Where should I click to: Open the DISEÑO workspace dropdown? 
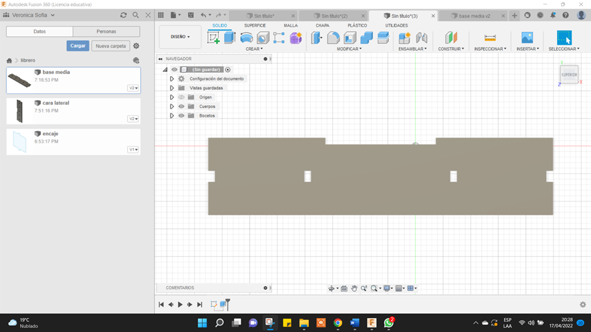(180, 37)
